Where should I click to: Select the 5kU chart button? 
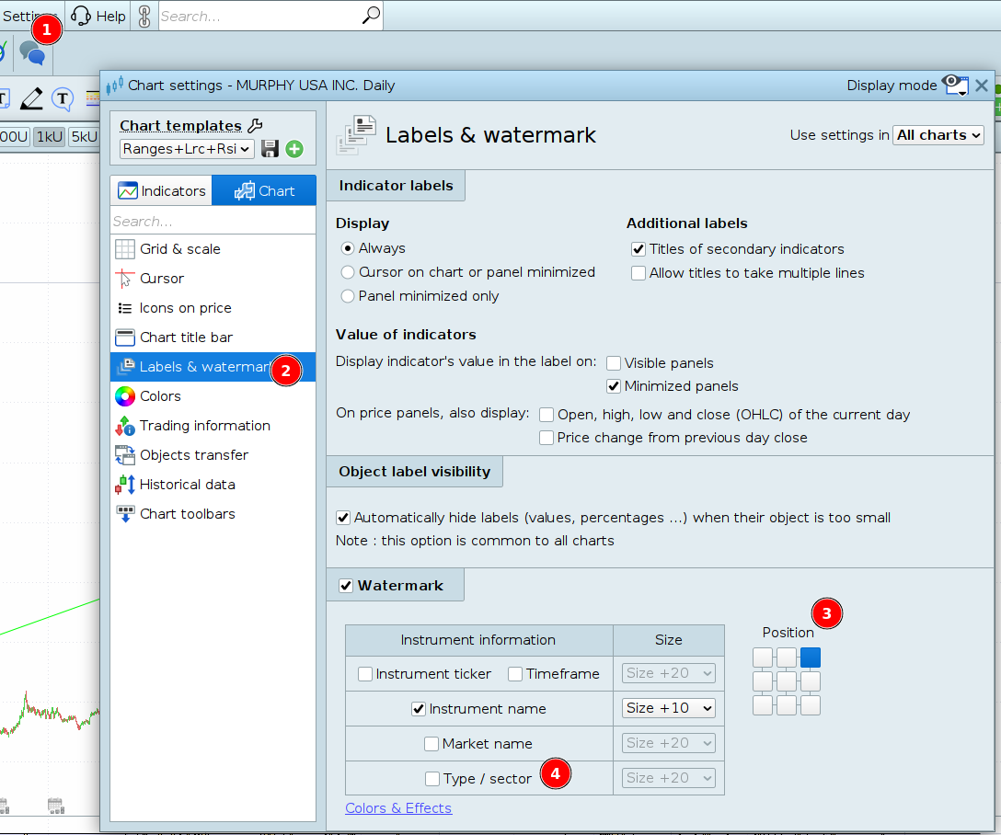(84, 136)
